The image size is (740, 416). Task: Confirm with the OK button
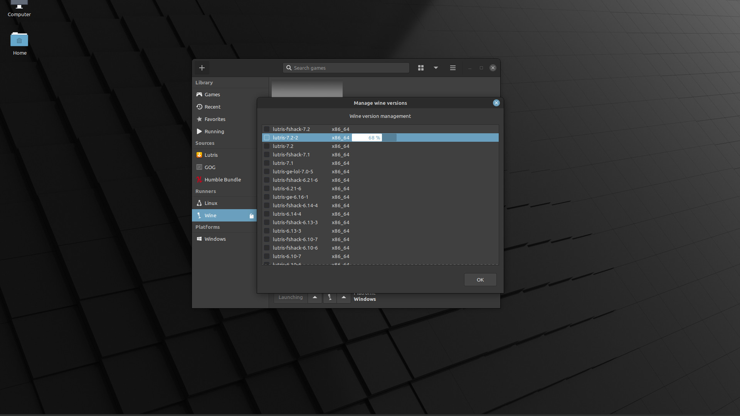coord(480,280)
